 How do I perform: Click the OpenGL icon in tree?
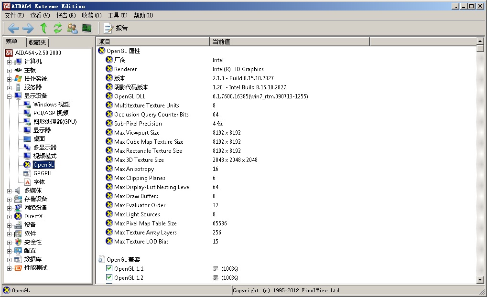click(x=27, y=164)
